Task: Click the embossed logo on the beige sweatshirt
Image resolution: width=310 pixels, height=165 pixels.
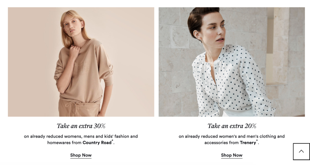Action: pos(80,68)
